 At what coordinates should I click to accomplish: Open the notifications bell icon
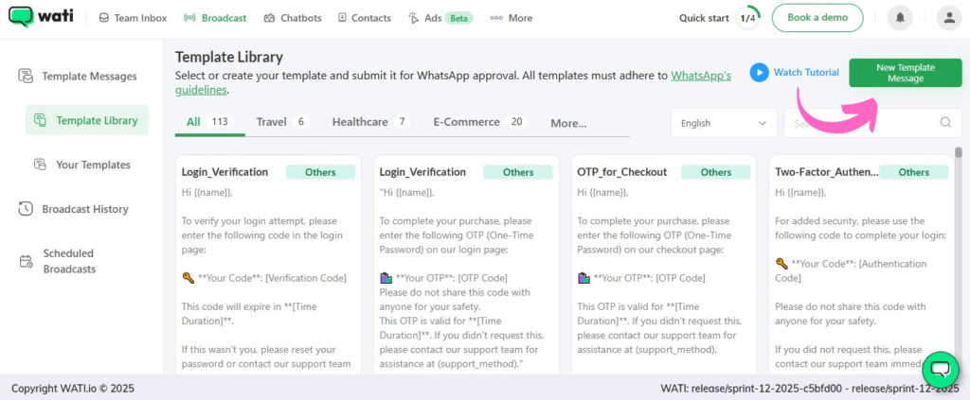(900, 18)
